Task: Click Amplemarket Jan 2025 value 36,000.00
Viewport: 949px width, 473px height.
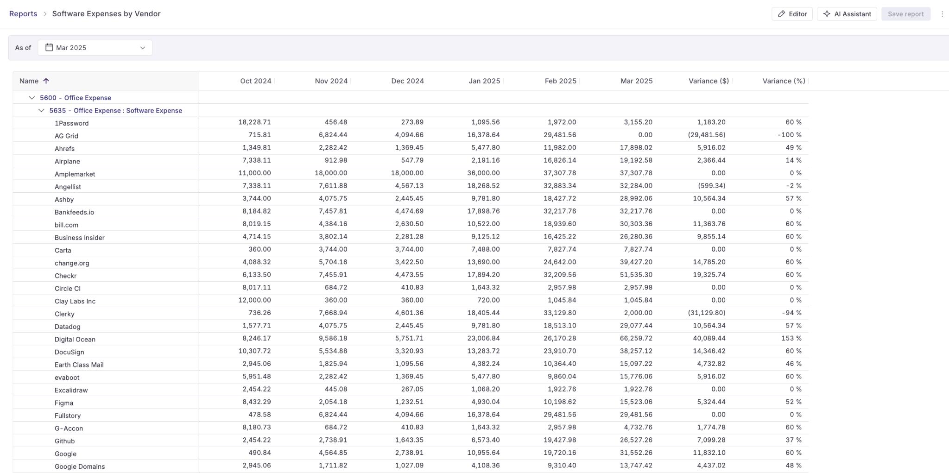Action: click(x=483, y=173)
